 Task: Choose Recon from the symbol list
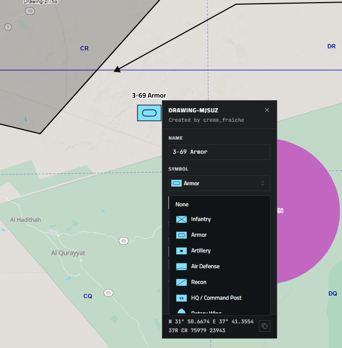point(220,282)
